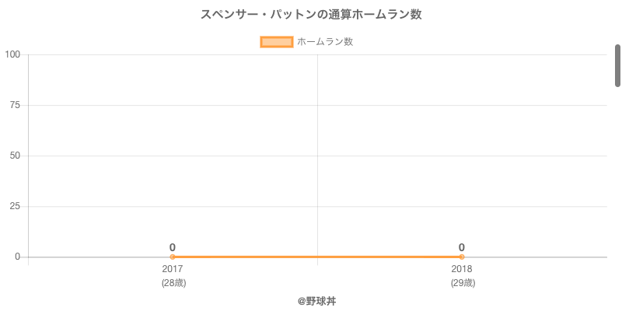Image resolution: width=622 pixels, height=311 pixels.
Task: Click the ホームラン数 legend label
Action: click(325, 42)
